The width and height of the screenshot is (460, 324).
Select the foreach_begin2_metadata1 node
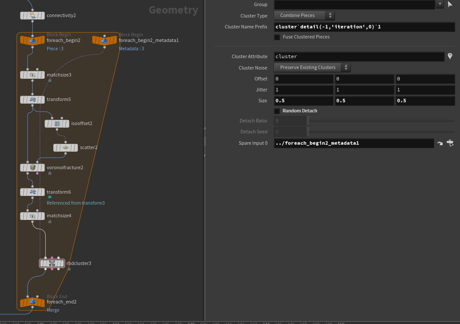tap(105, 41)
